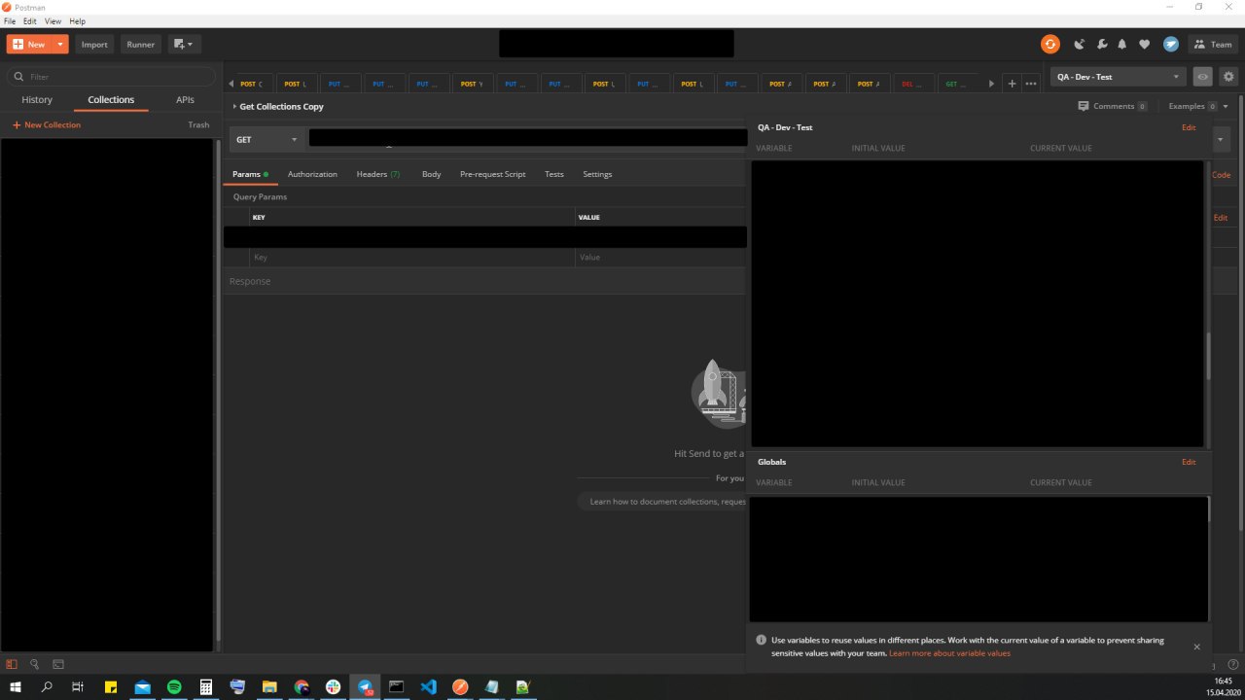Image resolution: width=1245 pixels, height=700 pixels.
Task: Open the Examples dropdown
Action: point(1198,106)
